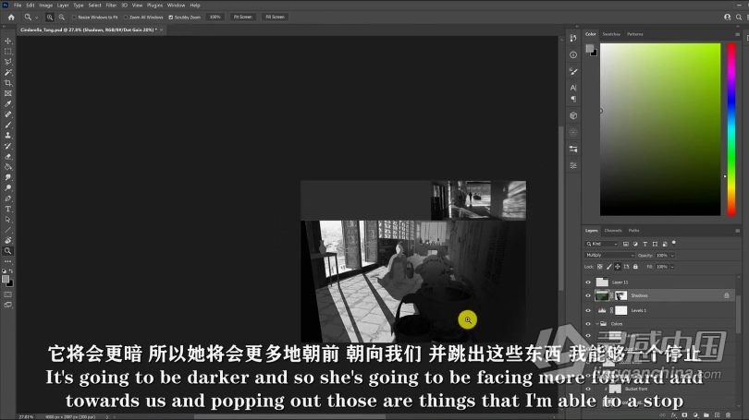The height and width of the screenshot is (420, 749).
Task: Select the Hand tool
Action: point(8,240)
